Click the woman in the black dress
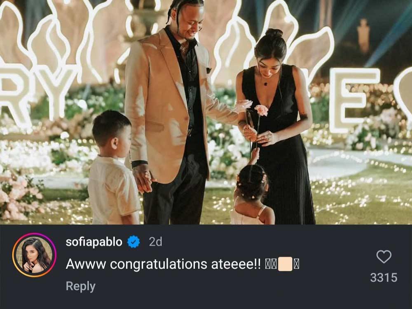 coord(280,136)
